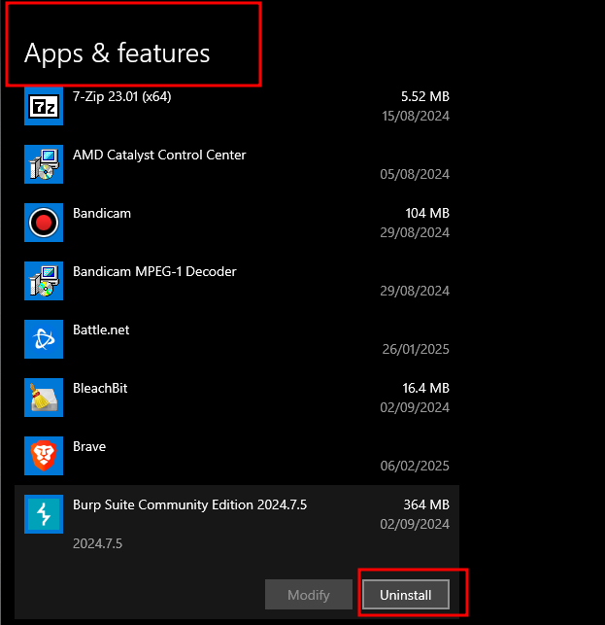Viewport: 605px width, 625px height.
Task: Click the Apps & features heading
Action: click(x=118, y=53)
